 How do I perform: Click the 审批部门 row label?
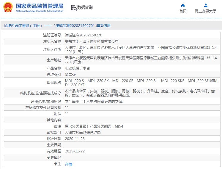[x=54, y=133]
